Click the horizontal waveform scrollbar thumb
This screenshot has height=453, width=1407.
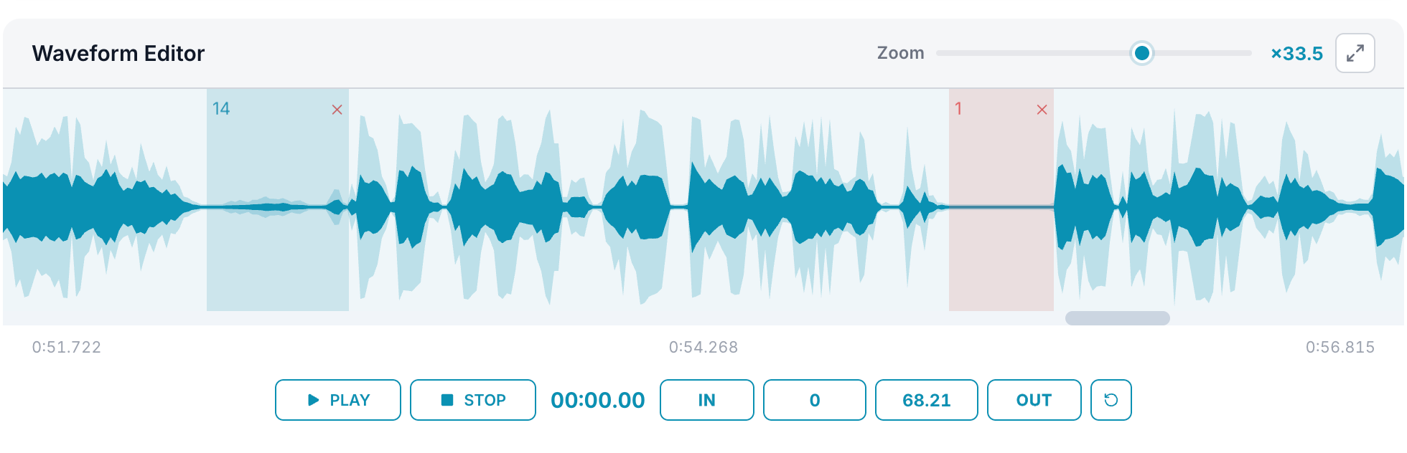point(1117,318)
